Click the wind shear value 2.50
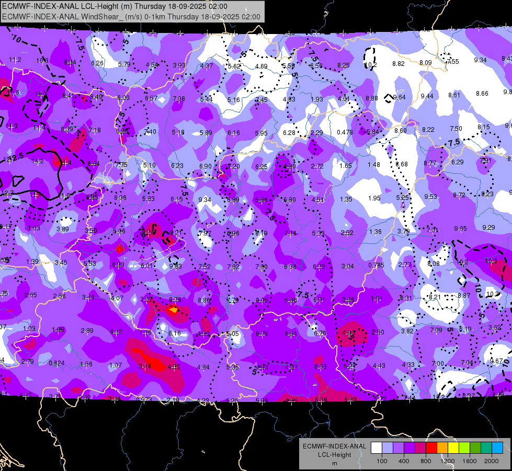 (378, 332)
